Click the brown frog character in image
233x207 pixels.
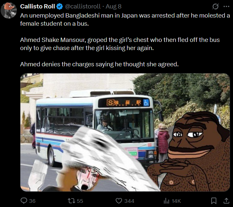[192, 152]
